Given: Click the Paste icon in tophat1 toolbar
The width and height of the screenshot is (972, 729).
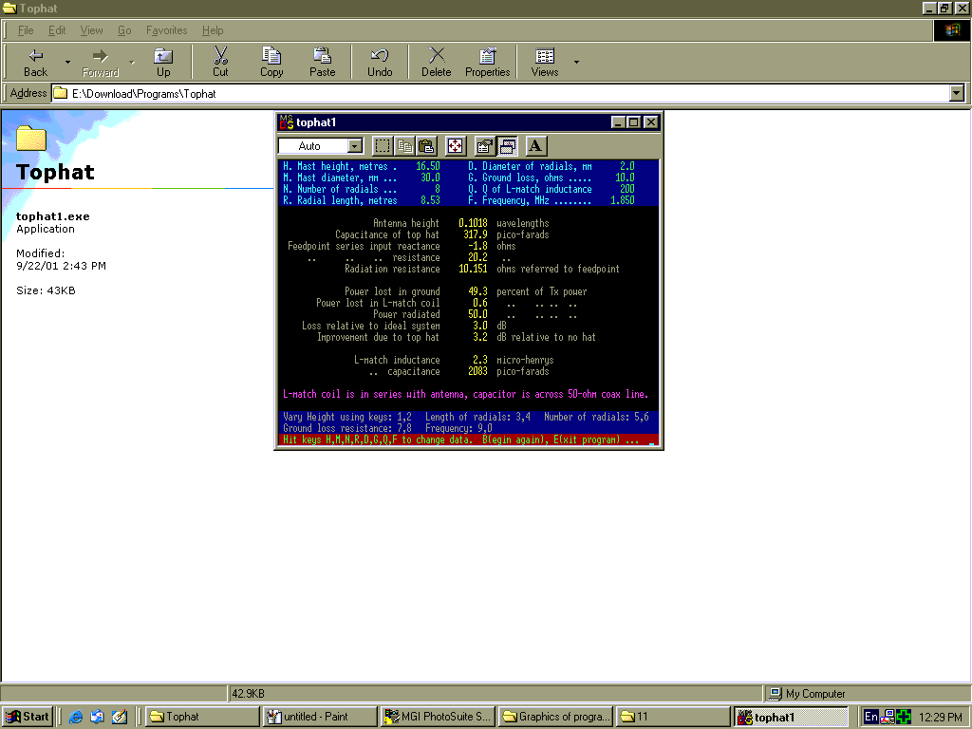Looking at the screenshot, I should pyautogui.click(x=426, y=146).
